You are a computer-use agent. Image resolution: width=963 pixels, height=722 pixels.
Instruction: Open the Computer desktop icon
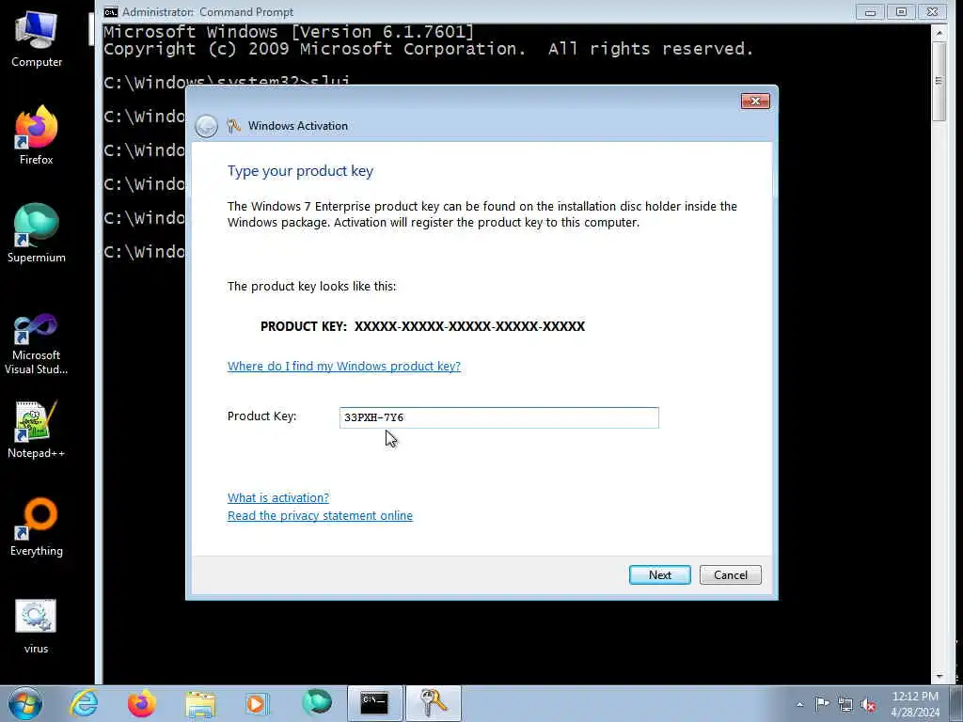tap(37, 39)
